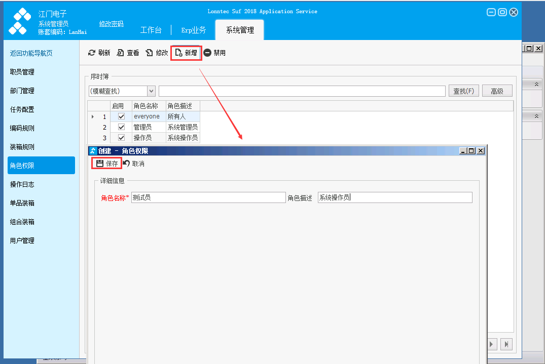Click the 系统管理员 description cell
This screenshot has height=364, width=545.
click(x=183, y=127)
